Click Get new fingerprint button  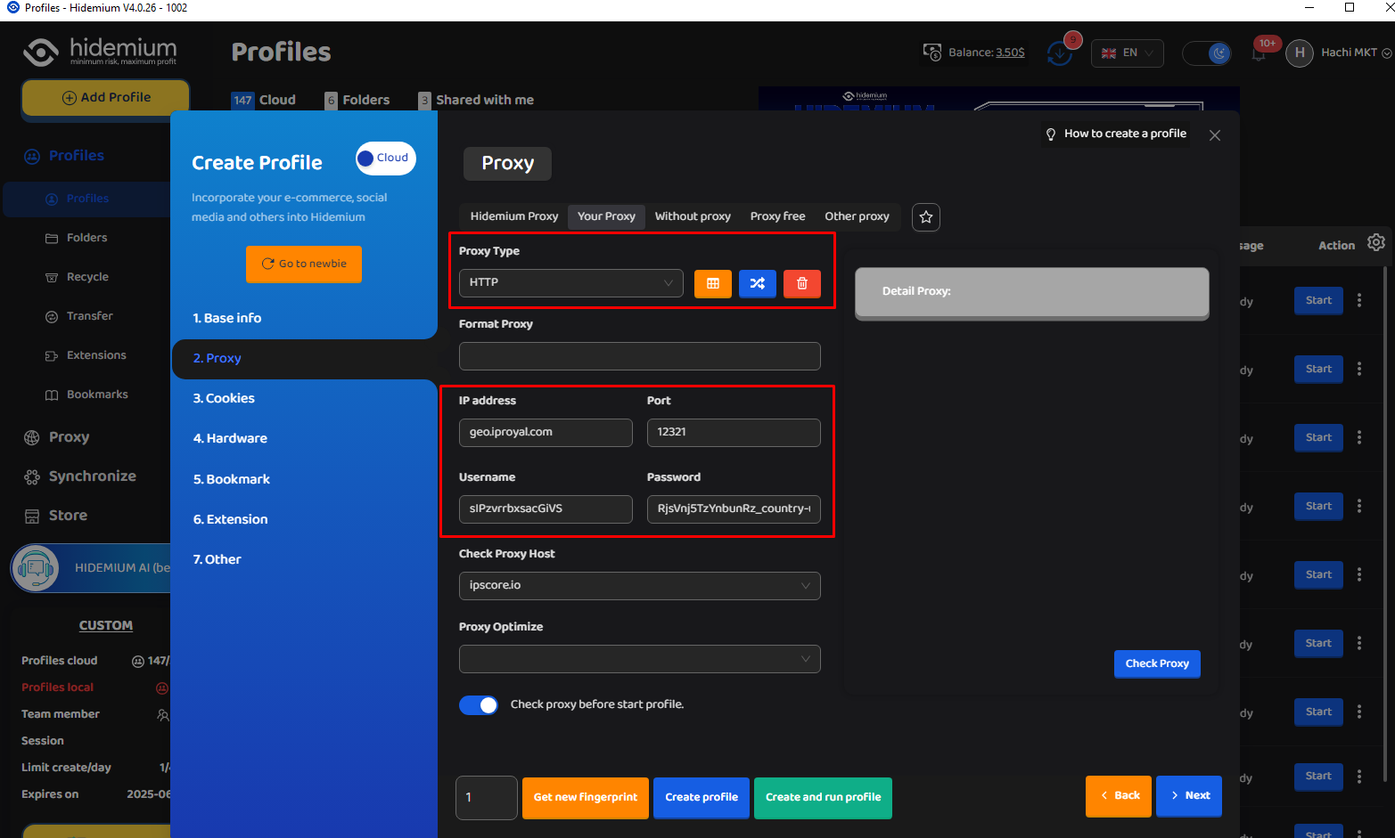[x=586, y=797]
